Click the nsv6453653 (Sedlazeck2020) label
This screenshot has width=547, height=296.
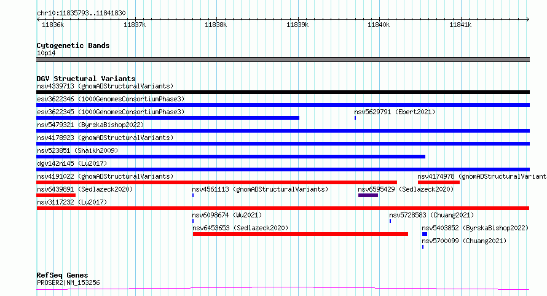tap(240, 228)
